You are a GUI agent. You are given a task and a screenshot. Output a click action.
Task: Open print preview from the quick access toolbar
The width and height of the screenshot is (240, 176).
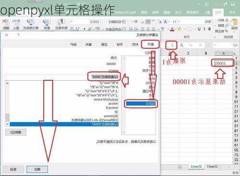click(x=207, y=4)
